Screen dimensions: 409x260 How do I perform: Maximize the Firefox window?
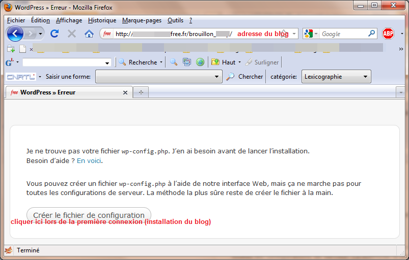(x=374, y=6)
